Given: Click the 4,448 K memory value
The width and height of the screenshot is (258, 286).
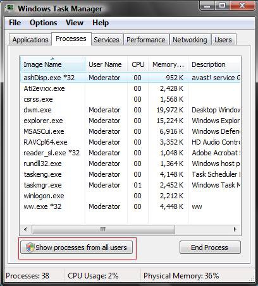Looking at the screenshot, I should [171, 206].
